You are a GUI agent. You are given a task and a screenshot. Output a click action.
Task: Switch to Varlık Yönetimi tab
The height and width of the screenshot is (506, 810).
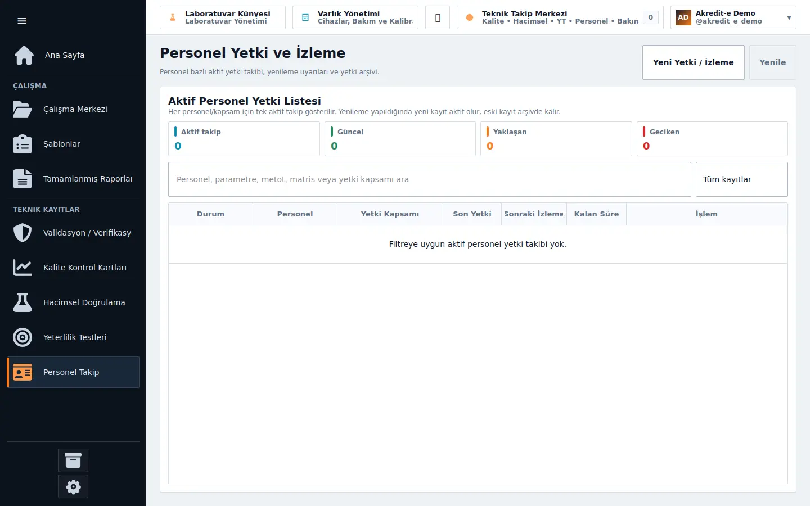(355, 17)
